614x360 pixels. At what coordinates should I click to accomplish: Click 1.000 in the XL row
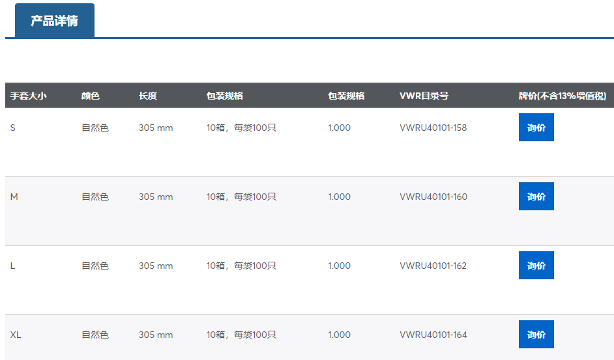pos(339,335)
